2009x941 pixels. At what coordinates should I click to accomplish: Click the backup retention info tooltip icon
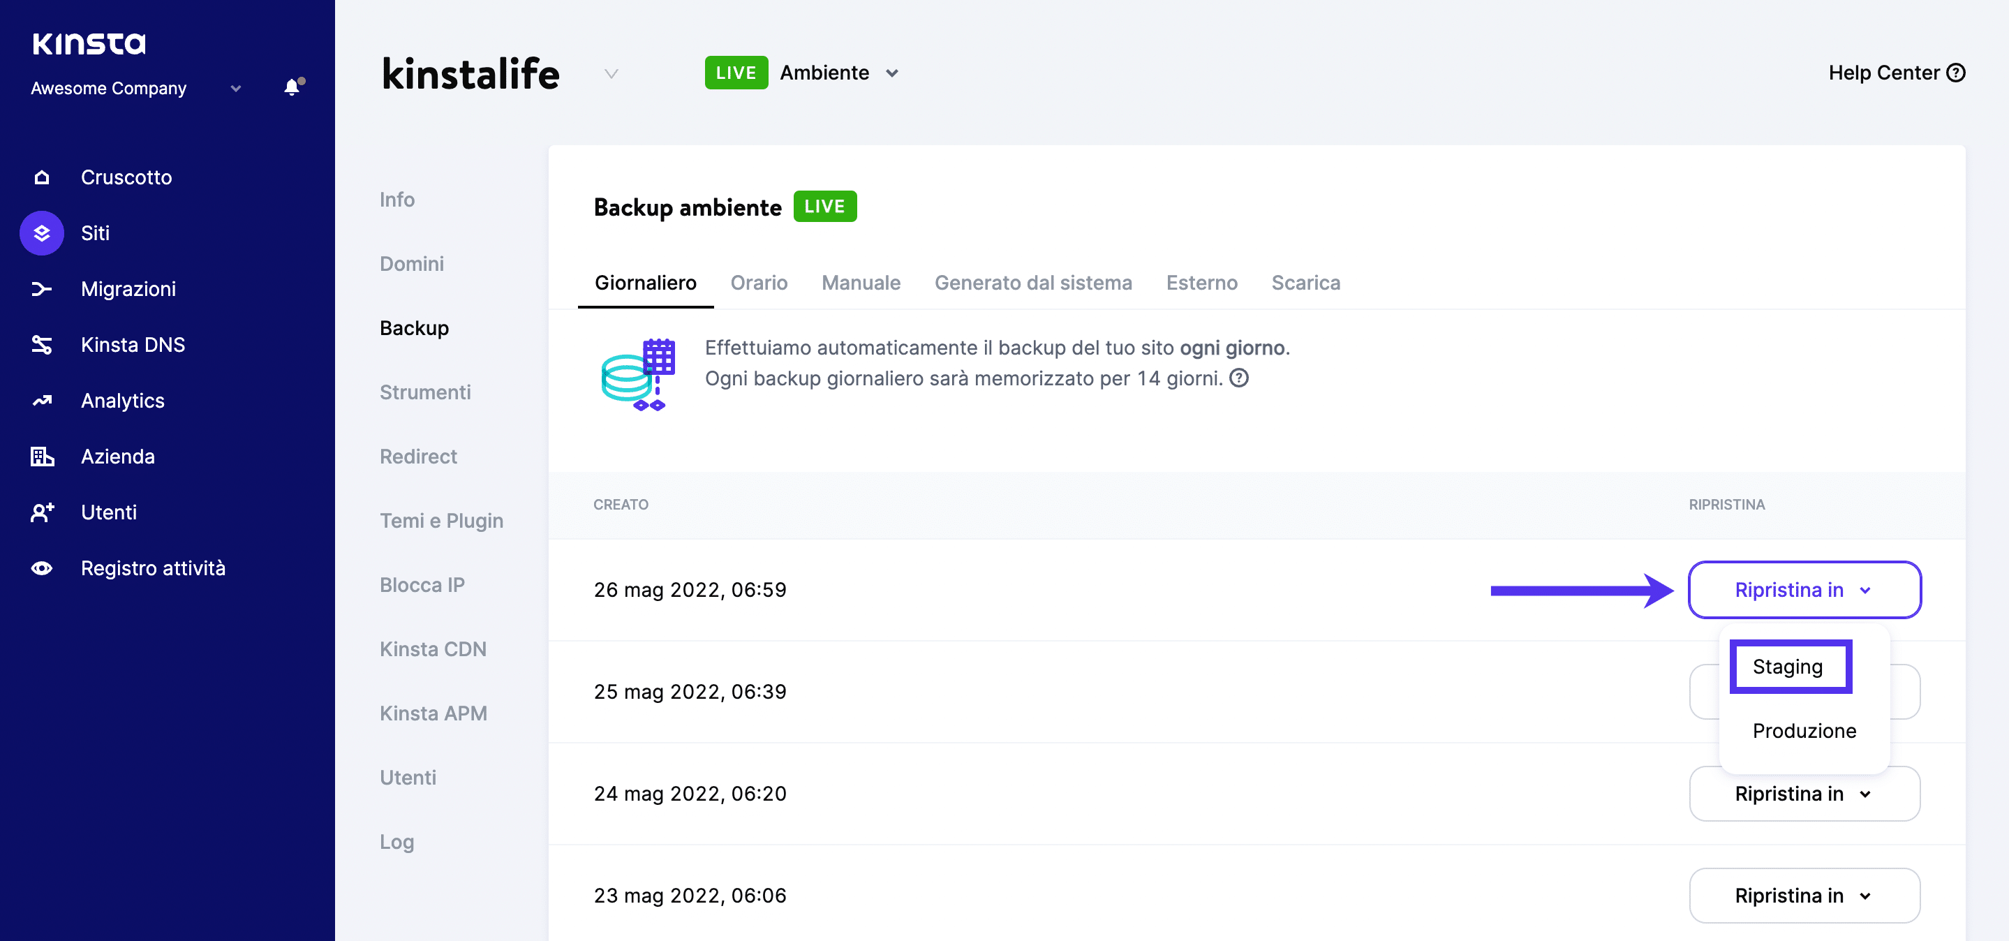[x=1238, y=378]
